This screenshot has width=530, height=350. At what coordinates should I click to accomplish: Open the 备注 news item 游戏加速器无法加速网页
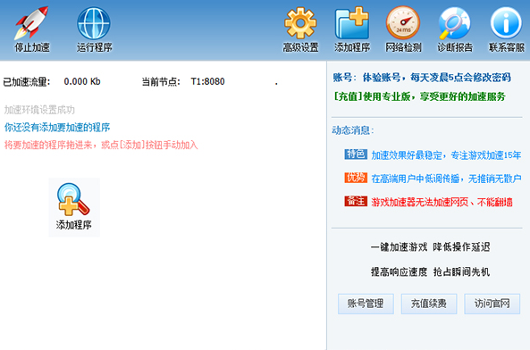pos(442,202)
